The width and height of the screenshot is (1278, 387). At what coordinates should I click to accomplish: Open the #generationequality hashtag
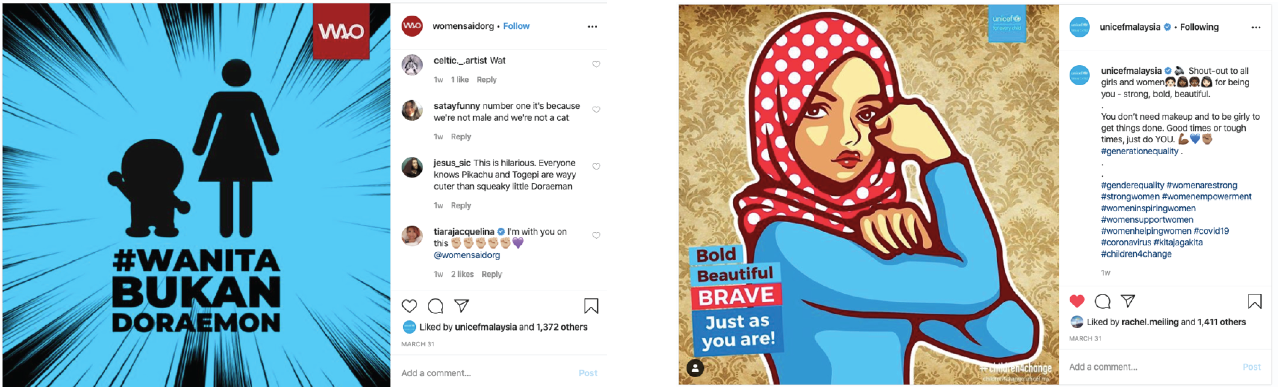click(1140, 151)
